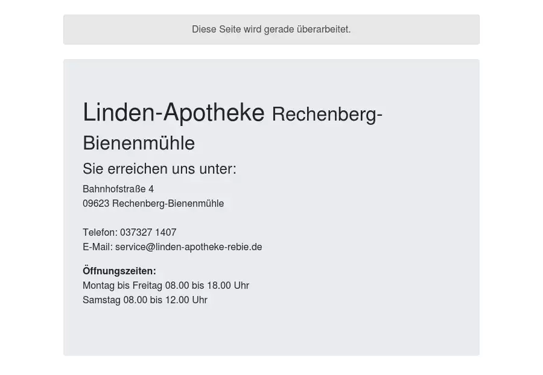Click the bold "Öffnungszeiten:" label
This screenshot has height=375, width=543.
[x=119, y=271]
